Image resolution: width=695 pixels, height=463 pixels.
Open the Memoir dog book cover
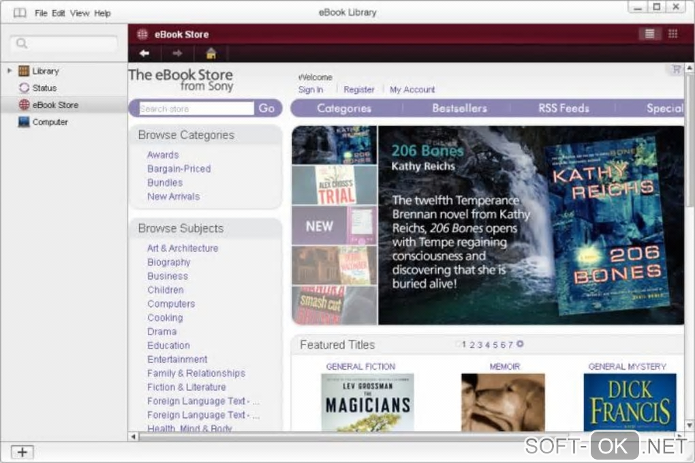pyautogui.click(x=503, y=402)
